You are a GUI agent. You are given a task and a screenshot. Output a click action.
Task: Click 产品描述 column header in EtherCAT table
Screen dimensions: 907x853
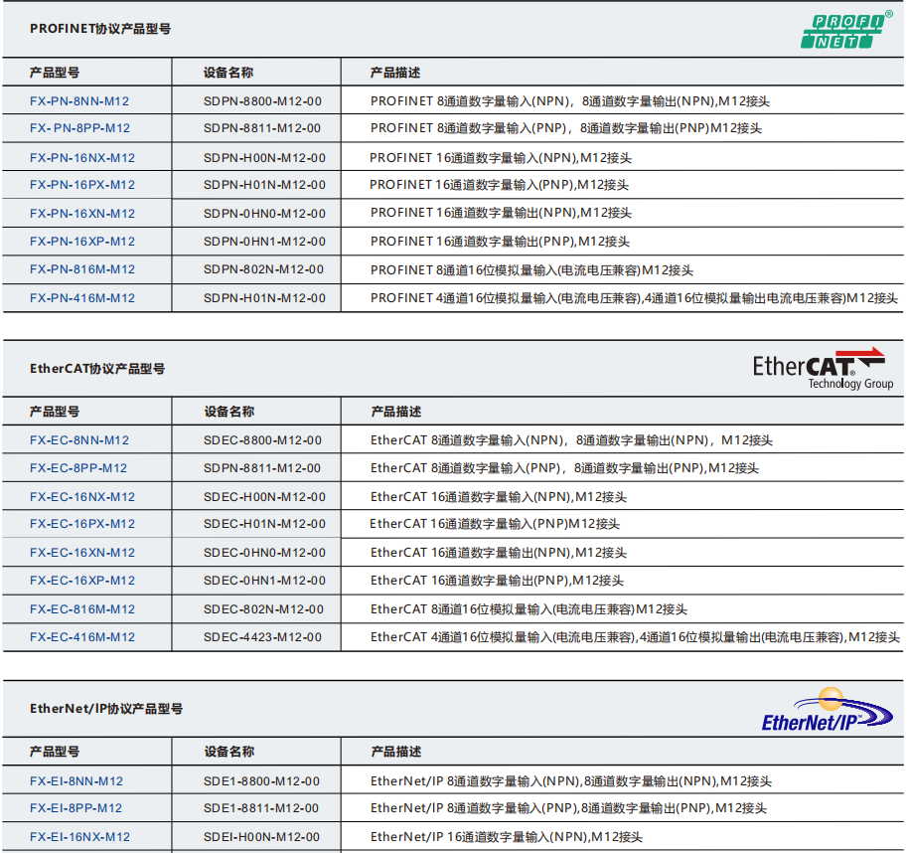pyautogui.click(x=395, y=412)
